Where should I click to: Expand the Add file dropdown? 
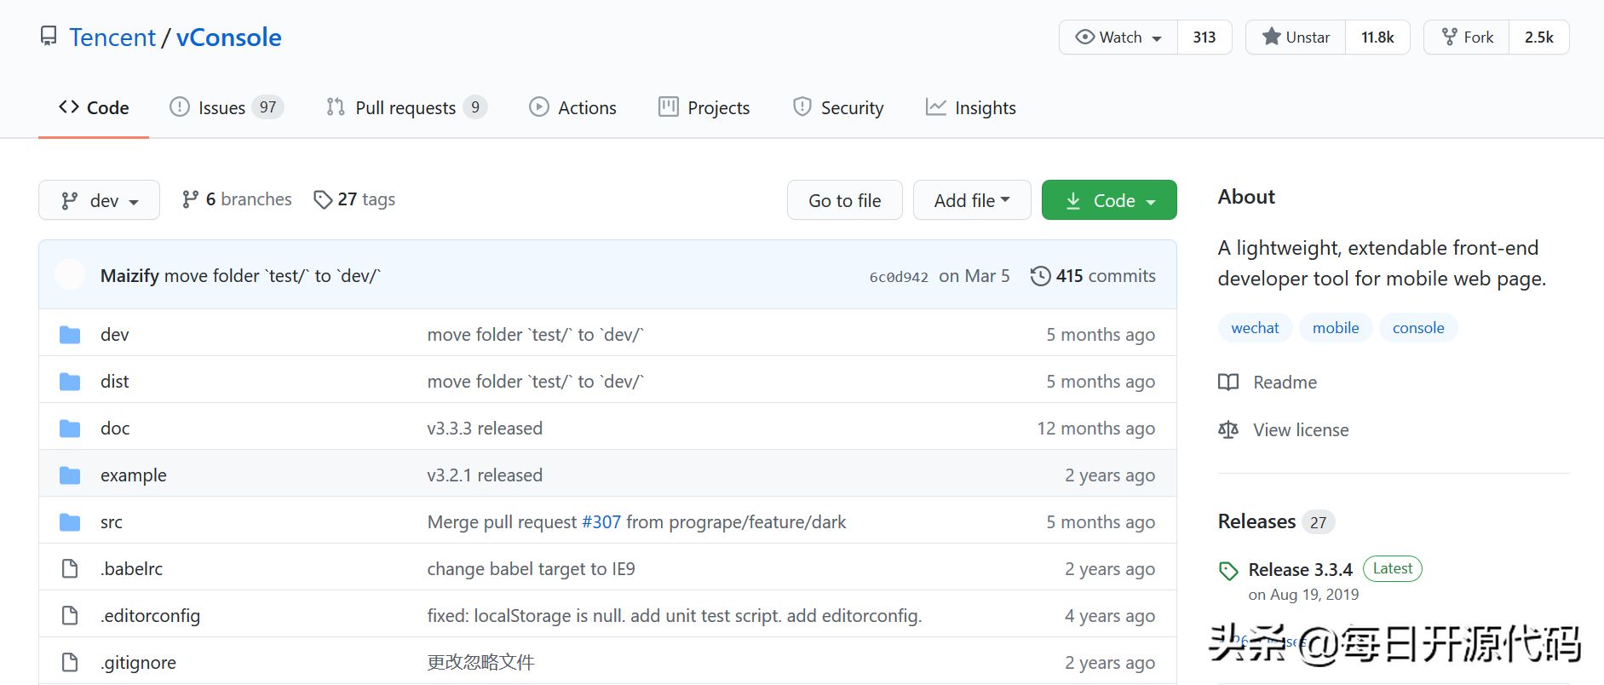[972, 200]
